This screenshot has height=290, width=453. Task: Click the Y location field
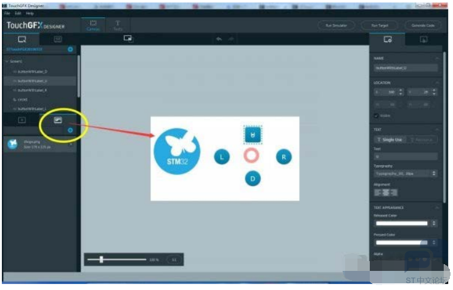pos(419,92)
